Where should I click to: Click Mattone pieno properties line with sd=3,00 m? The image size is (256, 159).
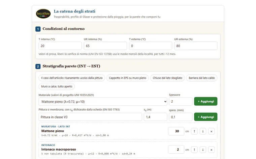[75, 135]
